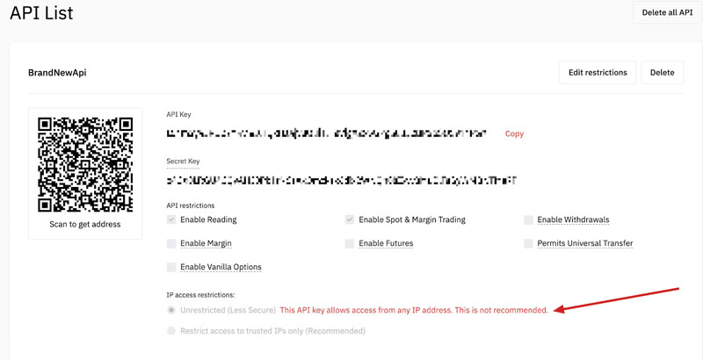The image size is (703, 360).
Task: Check Permits Universal Transfer checkbox
Action: [x=529, y=243]
